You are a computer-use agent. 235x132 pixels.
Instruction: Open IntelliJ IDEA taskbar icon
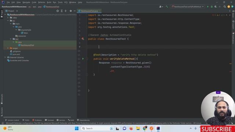pos(158,128)
